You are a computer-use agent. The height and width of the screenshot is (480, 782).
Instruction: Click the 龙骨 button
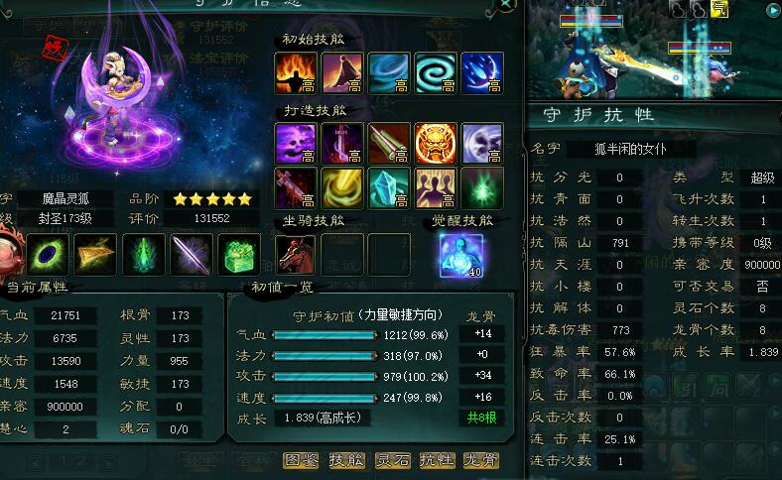(480, 459)
